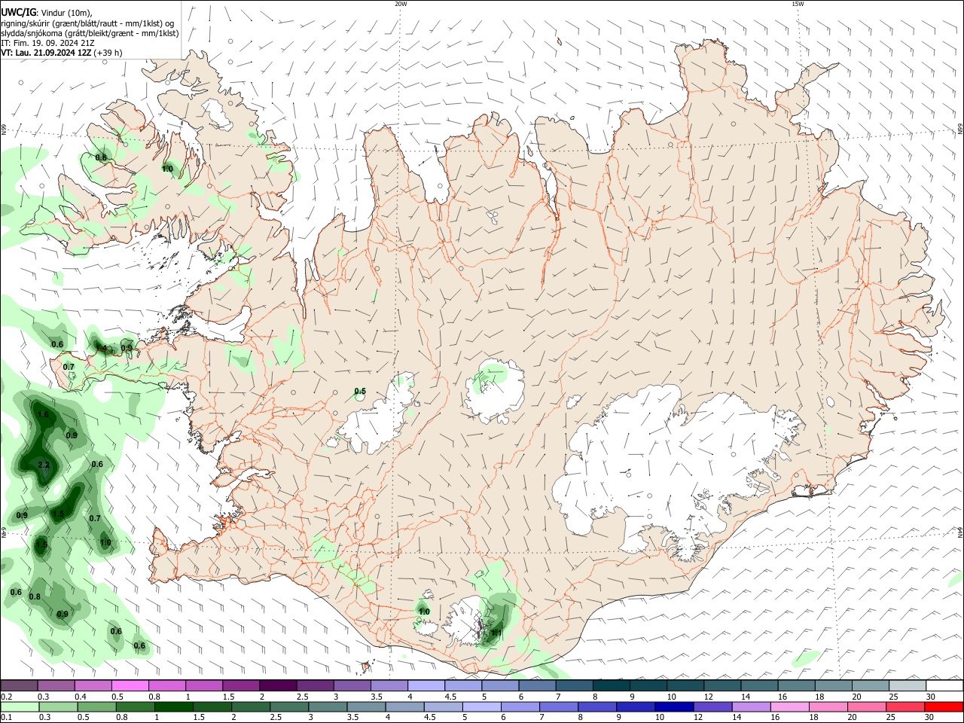Pick the light pink rain-scale swatch at 16
Viewport: 964px width, 723px height.
789,706
